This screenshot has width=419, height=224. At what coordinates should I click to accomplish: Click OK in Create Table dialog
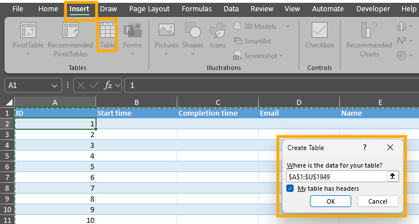330,201
